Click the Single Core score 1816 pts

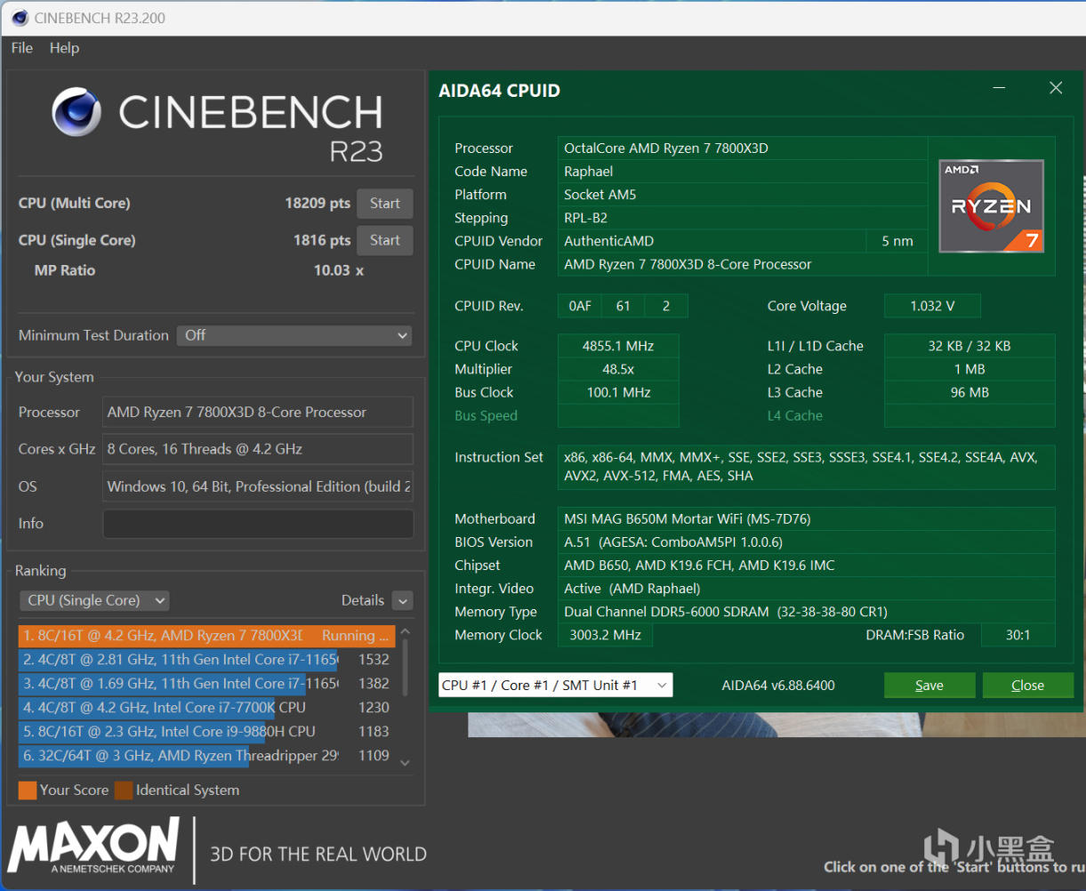[322, 240]
